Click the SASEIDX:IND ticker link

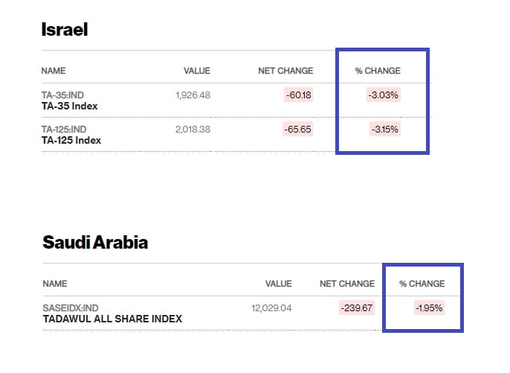(70, 308)
